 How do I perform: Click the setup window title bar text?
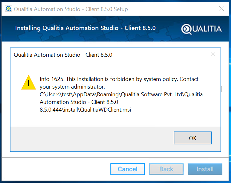(71, 9)
